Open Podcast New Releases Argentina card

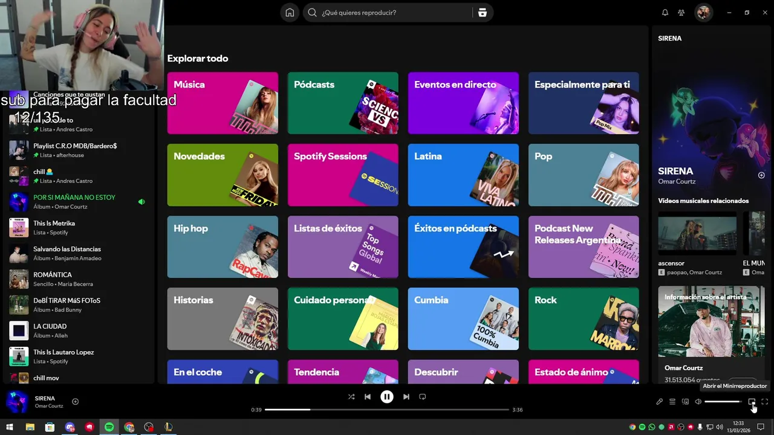coord(584,247)
